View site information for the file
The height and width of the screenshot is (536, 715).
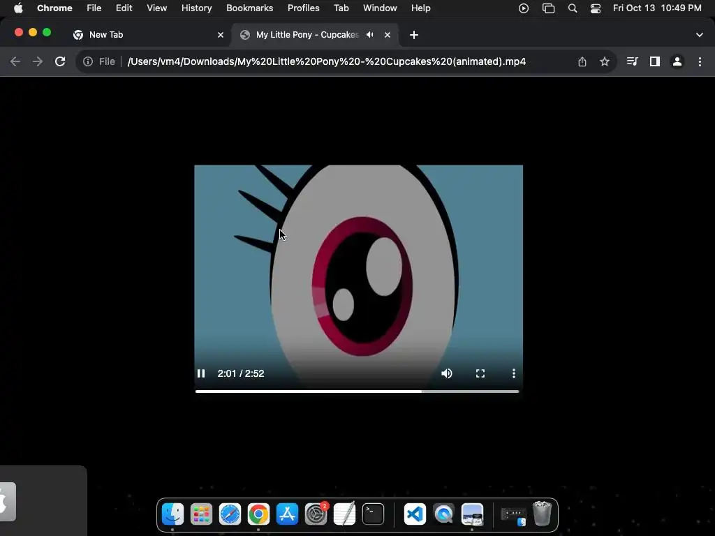(x=88, y=61)
